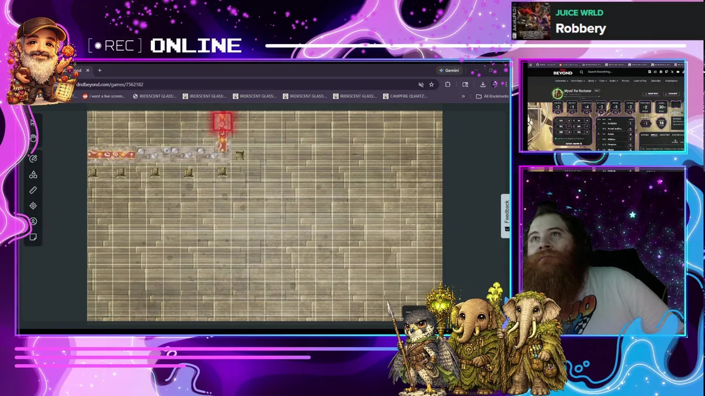Viewport: 705px width, 396px height.
Task: Open the CAMPFIRE QUARTZ bookmark
Action: coord(405,96)
